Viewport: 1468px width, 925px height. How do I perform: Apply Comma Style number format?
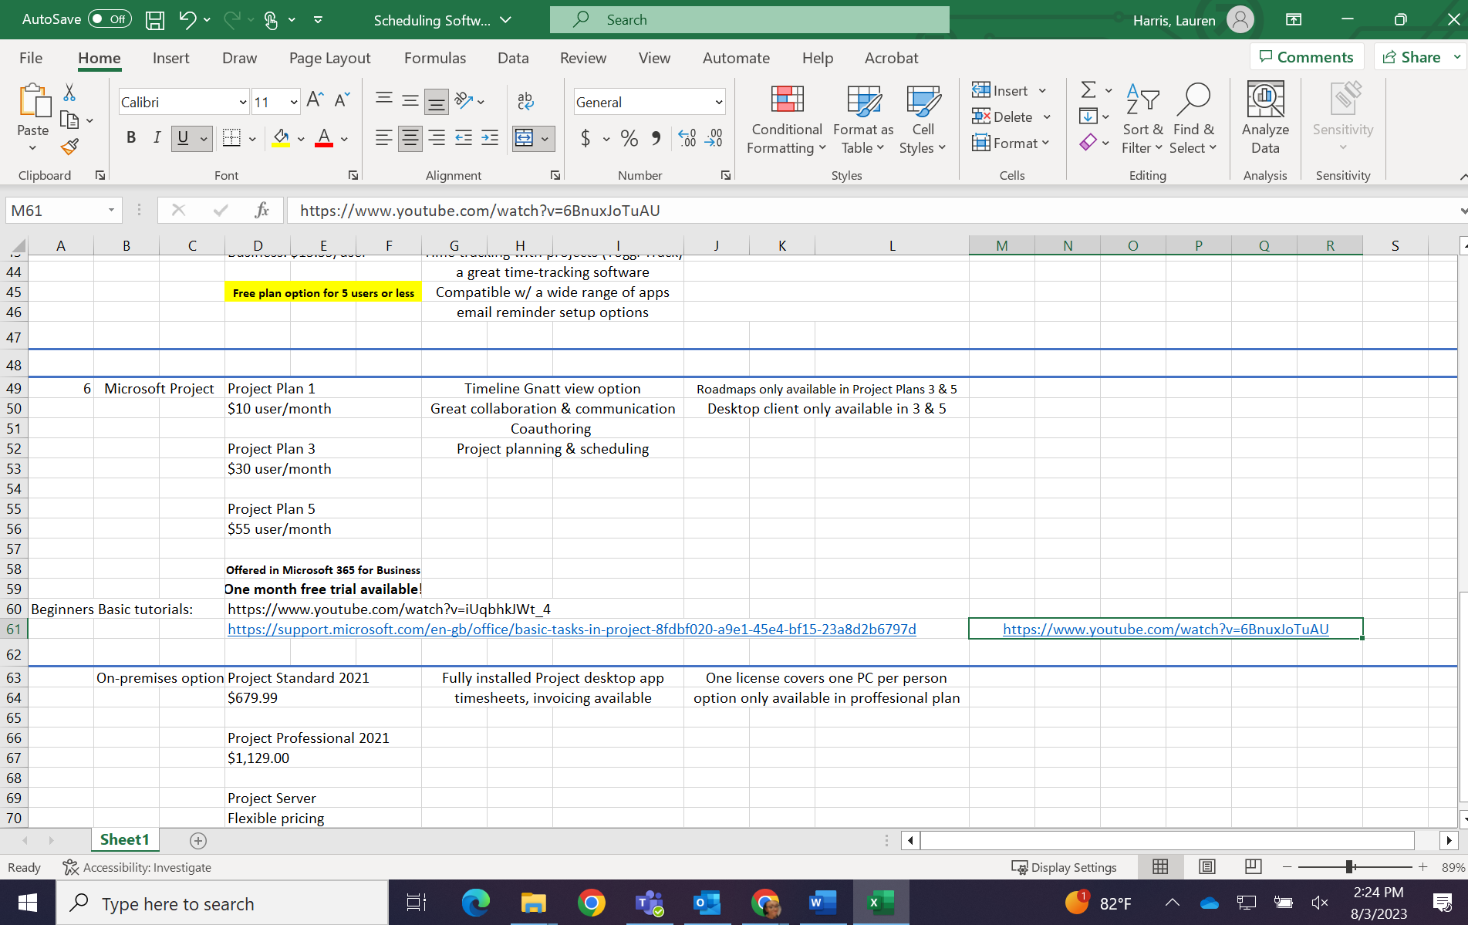pyautogui.click(x=656, y=138)
